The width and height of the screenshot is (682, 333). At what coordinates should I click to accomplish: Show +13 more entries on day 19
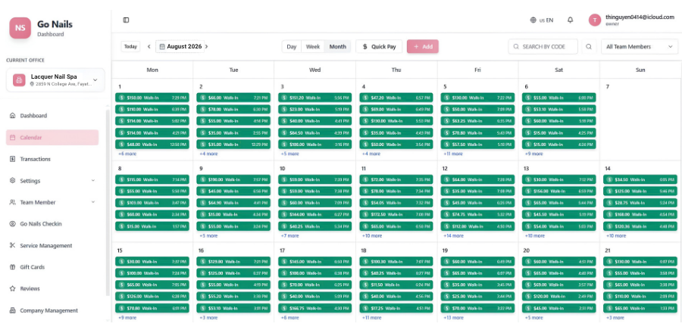coord(453,318)
